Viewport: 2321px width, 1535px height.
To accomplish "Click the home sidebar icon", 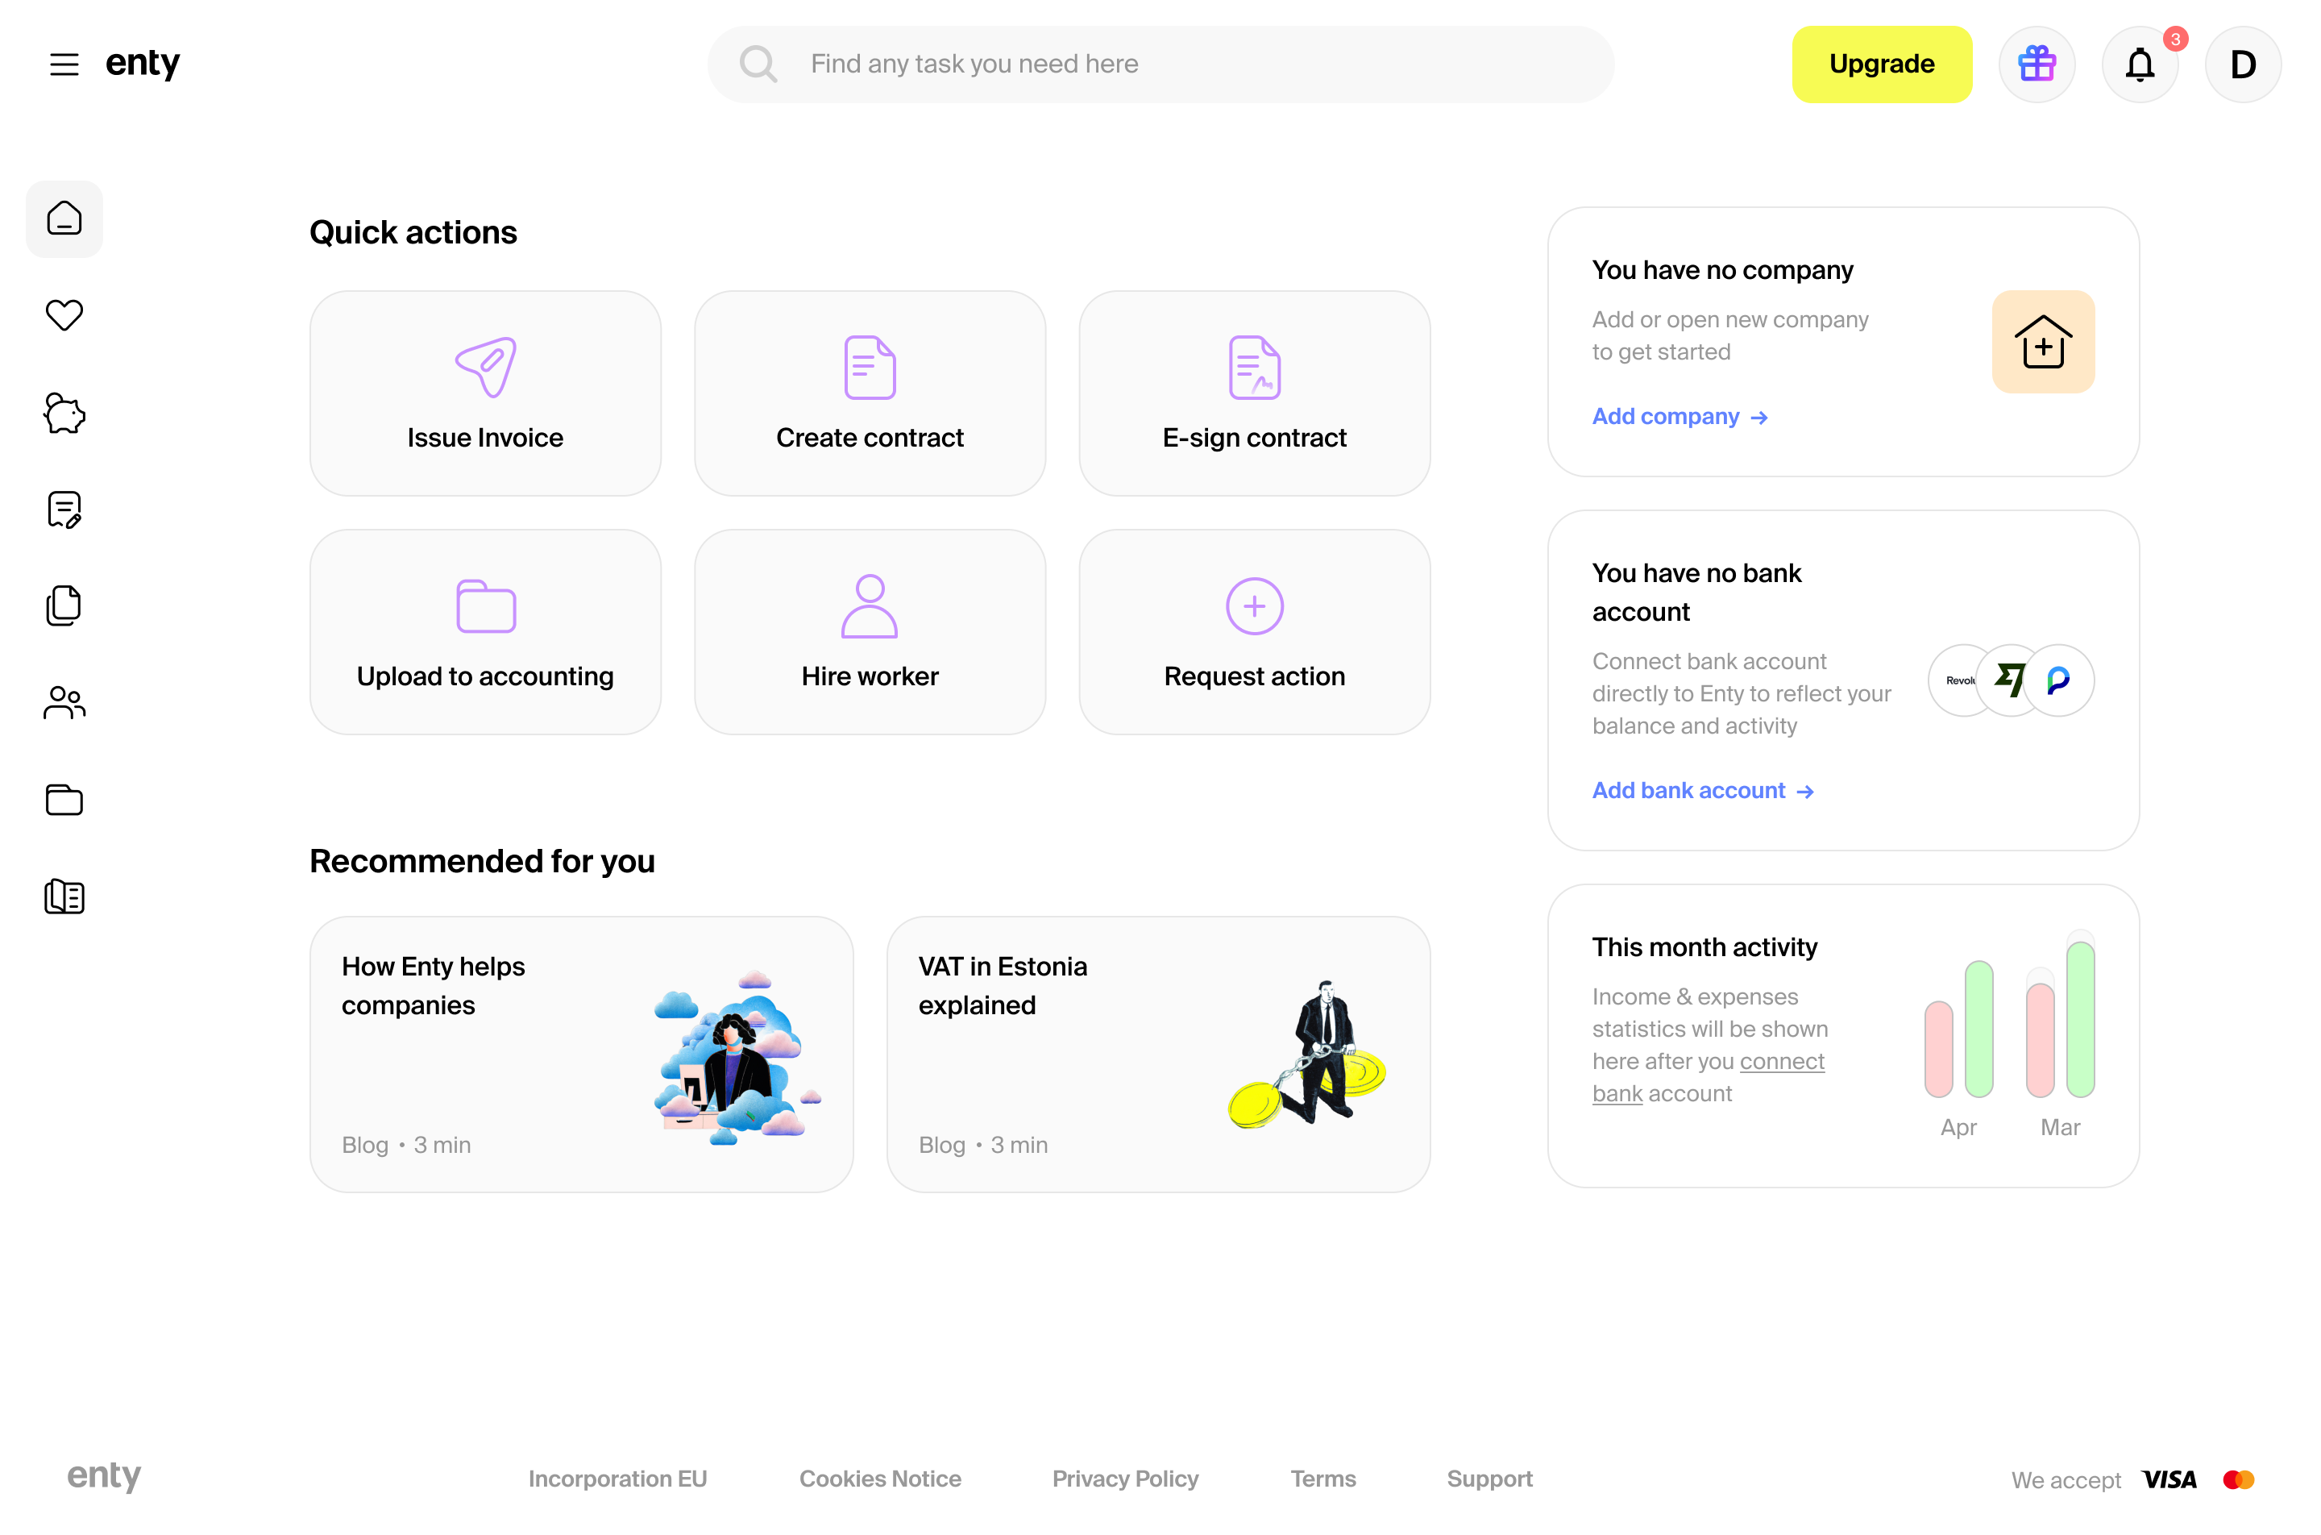I will 64,218.
